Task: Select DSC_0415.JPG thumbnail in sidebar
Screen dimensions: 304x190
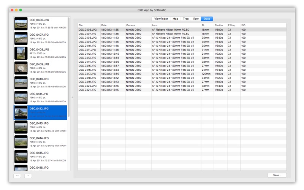Action: (21, 157)
